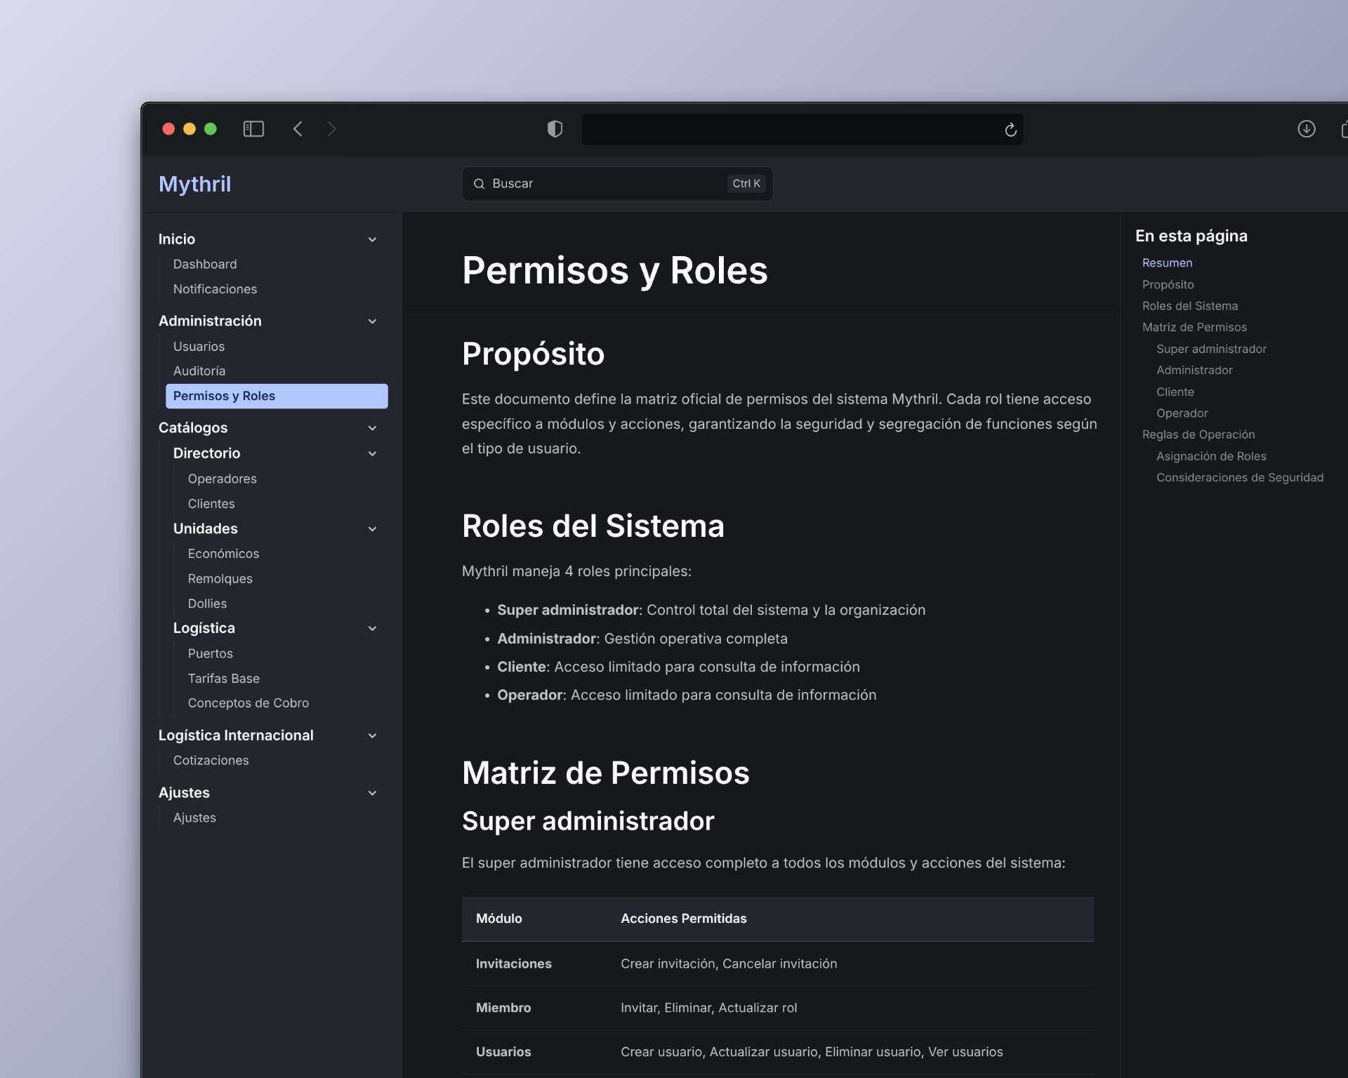Jump to Administrador outline link
Image resolution: width=1348 pixels, height=1078 pixels.
point(1194,371)
